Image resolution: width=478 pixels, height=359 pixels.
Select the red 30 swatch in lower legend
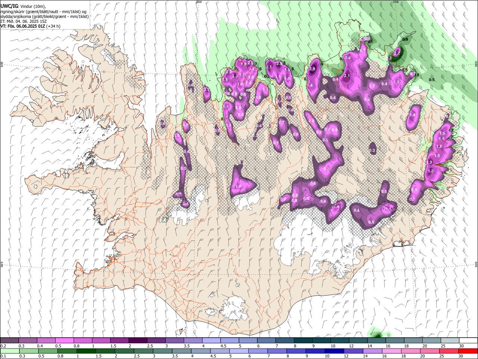(x=468, y=351)
